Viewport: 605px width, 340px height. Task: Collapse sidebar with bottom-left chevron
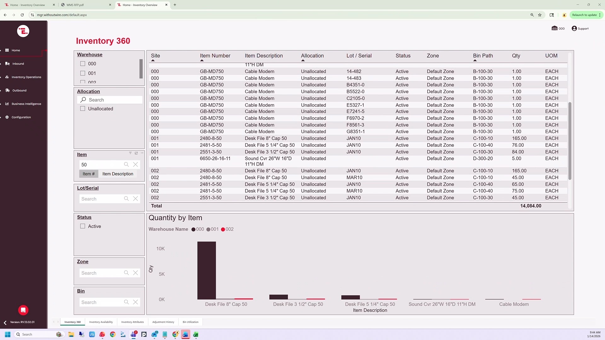click(5, 323)
